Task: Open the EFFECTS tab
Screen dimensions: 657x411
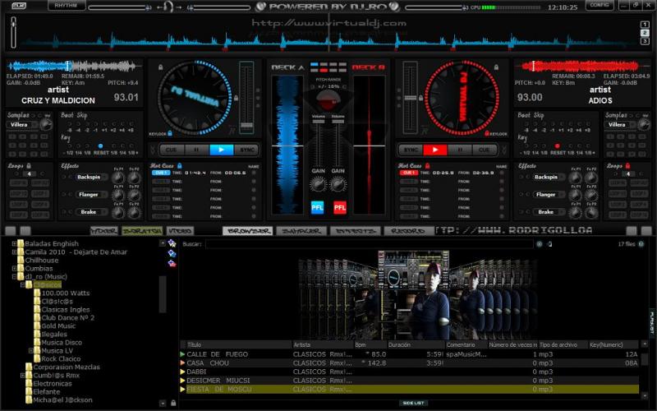Action: (356, 231)
